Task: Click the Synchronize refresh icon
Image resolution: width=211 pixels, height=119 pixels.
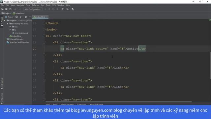Action: tap(10, 9)
